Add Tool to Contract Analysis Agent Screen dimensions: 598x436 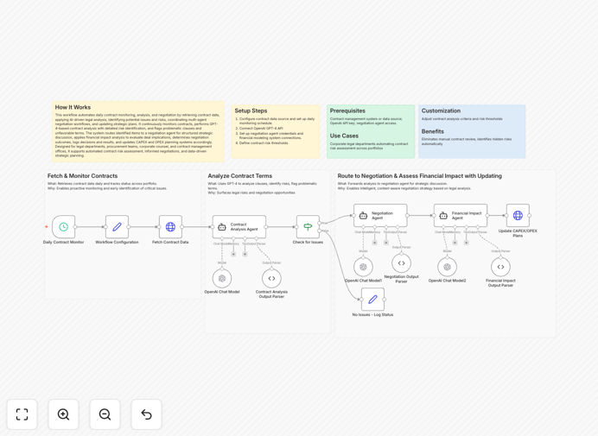(x=245, y=254)
